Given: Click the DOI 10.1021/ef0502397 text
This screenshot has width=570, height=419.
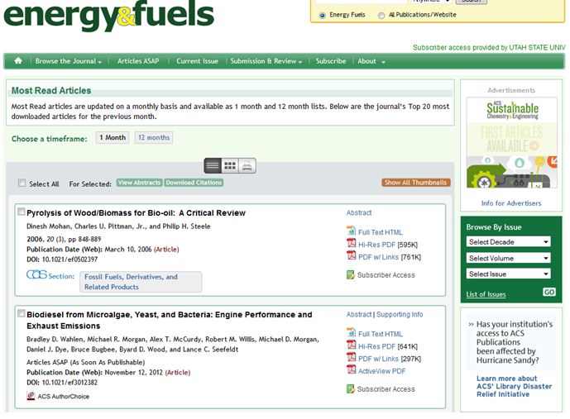Looking at the screenshot, I should pos(62,259).
